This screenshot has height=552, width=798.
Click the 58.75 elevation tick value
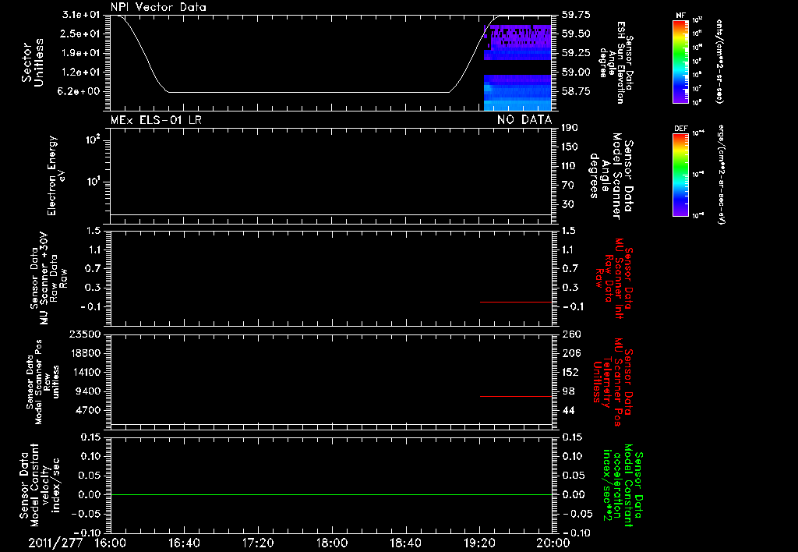pyautogui.click(x=577, y=91)
